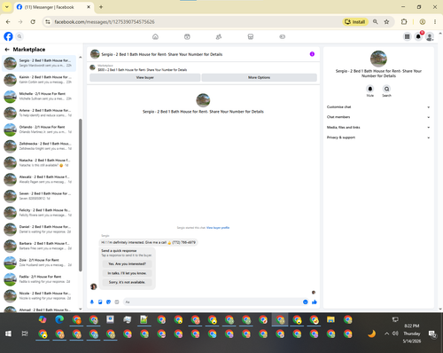Click the View buyer button
This screenshot has height=353, width=443.
click(x=144, y=77)
